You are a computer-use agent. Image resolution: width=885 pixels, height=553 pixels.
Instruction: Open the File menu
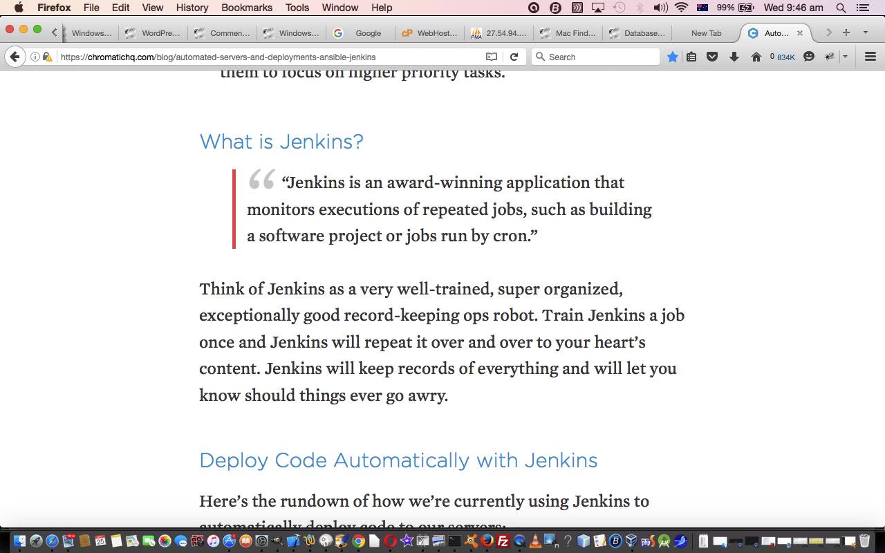(91, 8)
